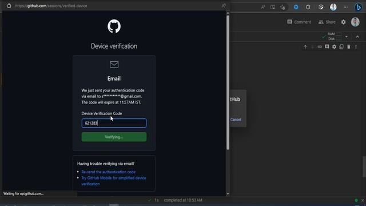Click Cancel in the Colab dialog

[x=236, y=120]
